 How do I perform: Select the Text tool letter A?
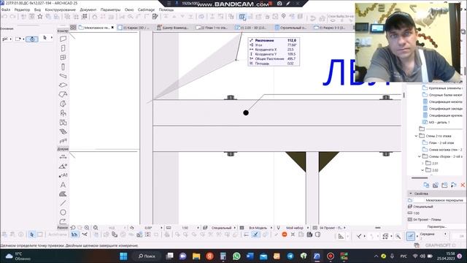pos(63,185)
